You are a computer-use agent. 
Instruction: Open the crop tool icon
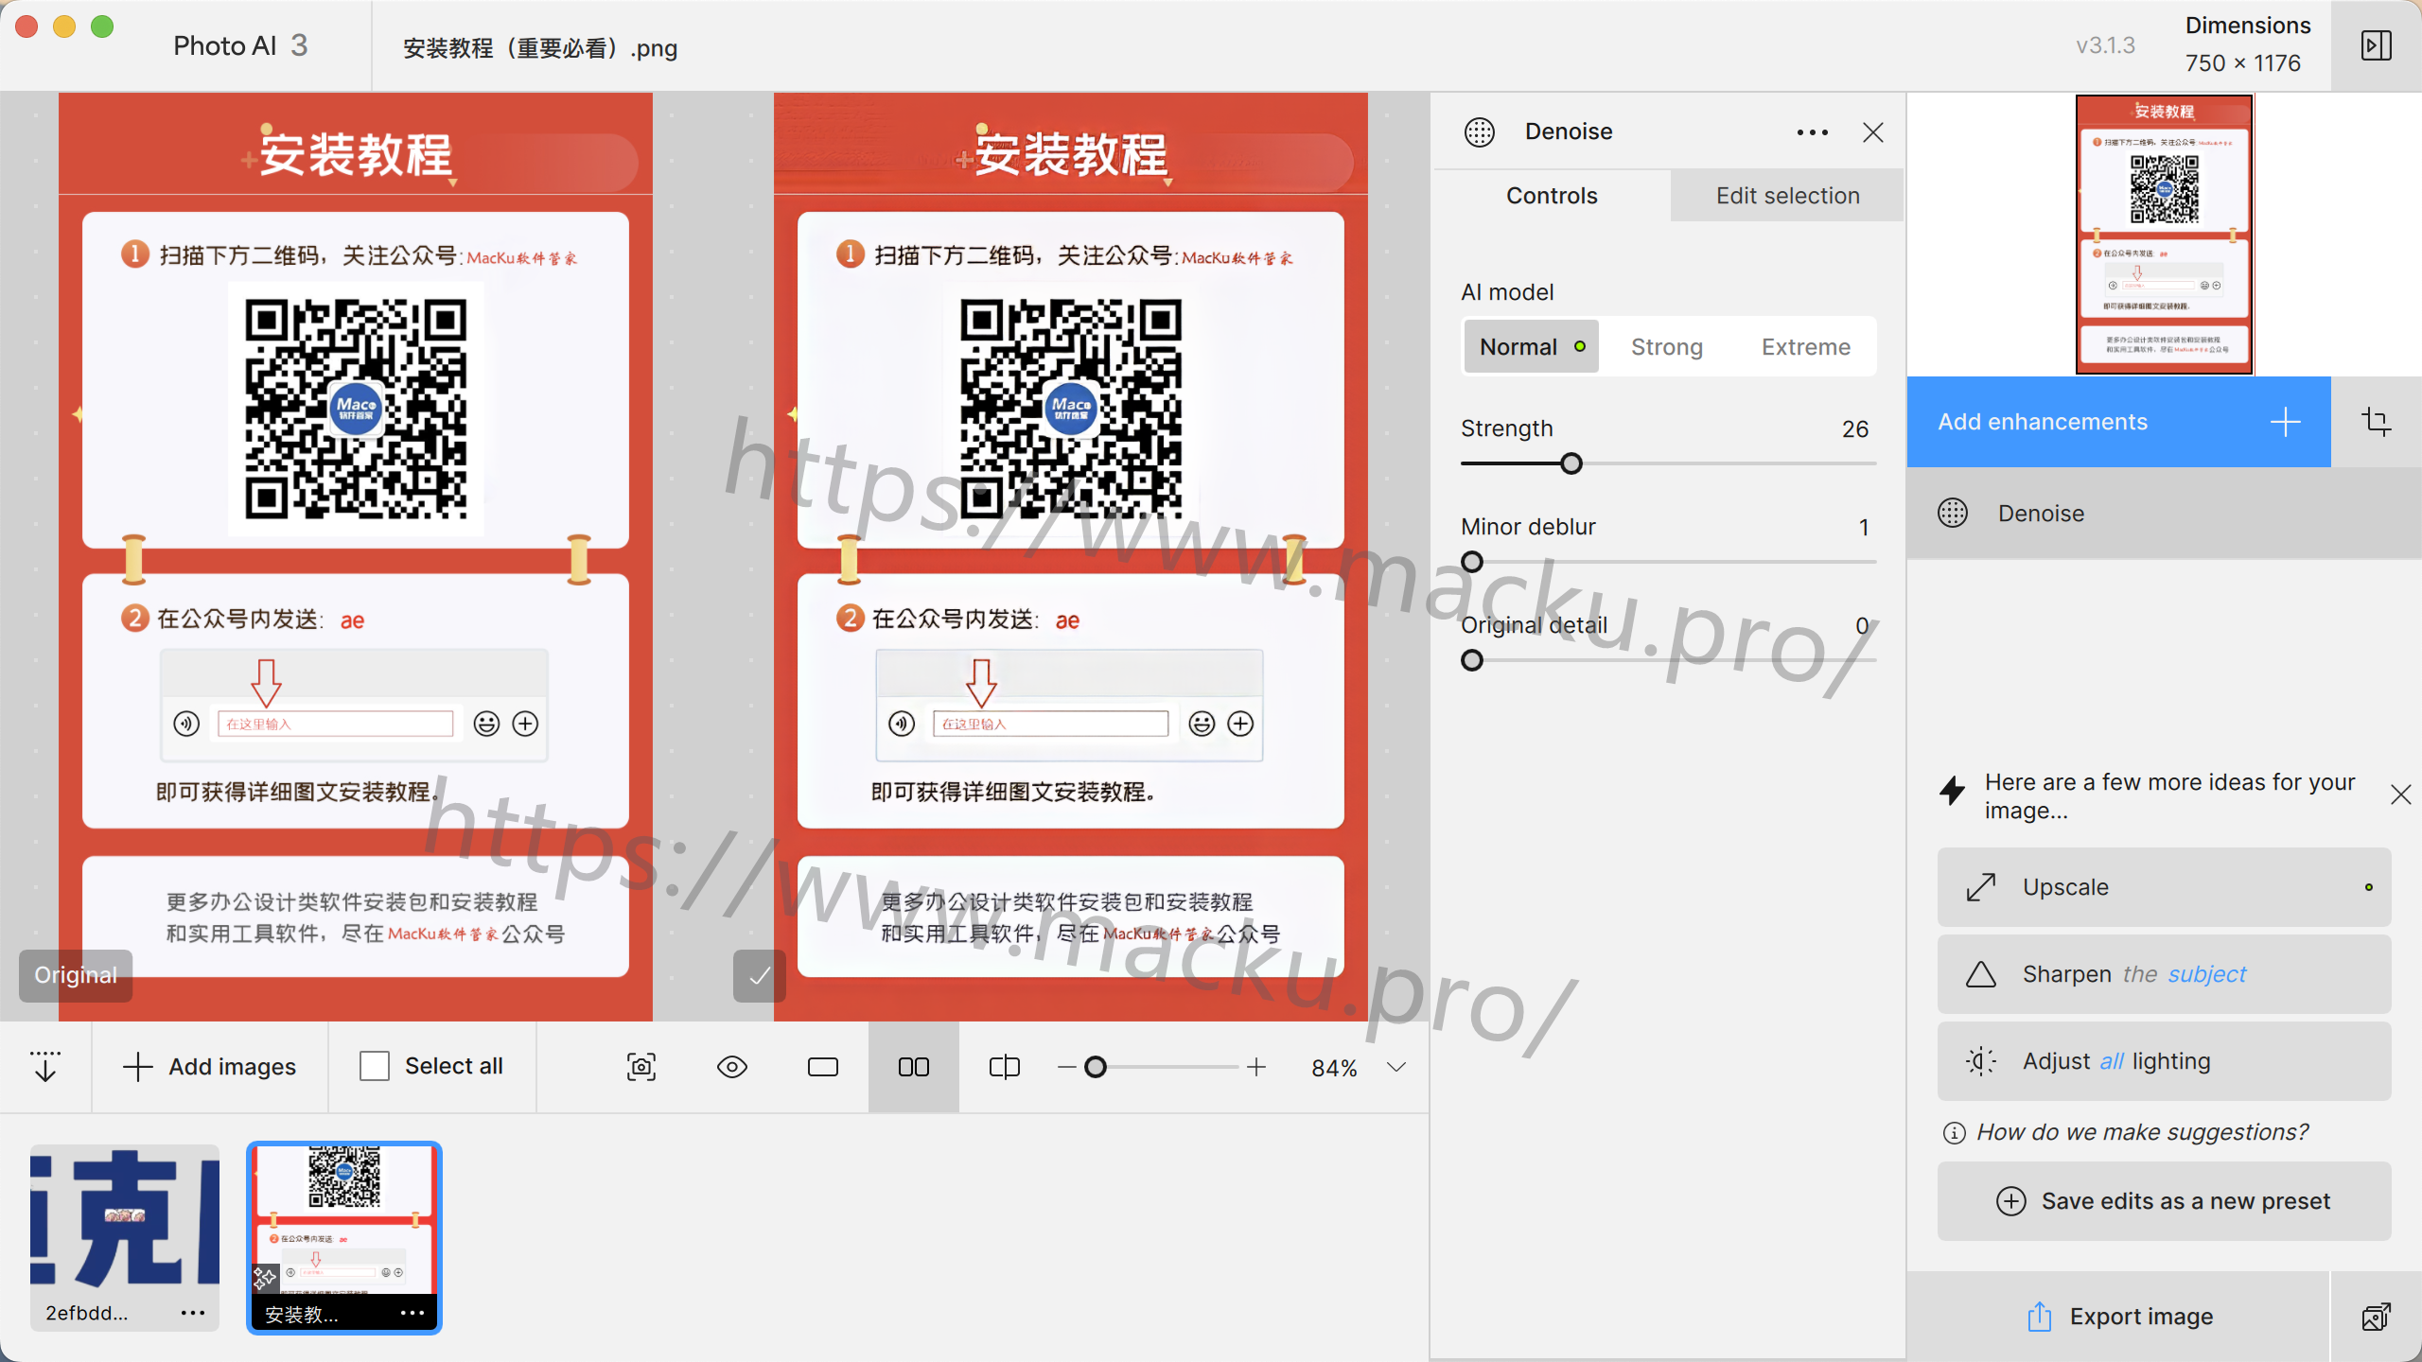[2377, 422]
